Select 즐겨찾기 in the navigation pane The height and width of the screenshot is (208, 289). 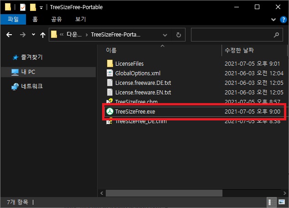tap(32, 57)
